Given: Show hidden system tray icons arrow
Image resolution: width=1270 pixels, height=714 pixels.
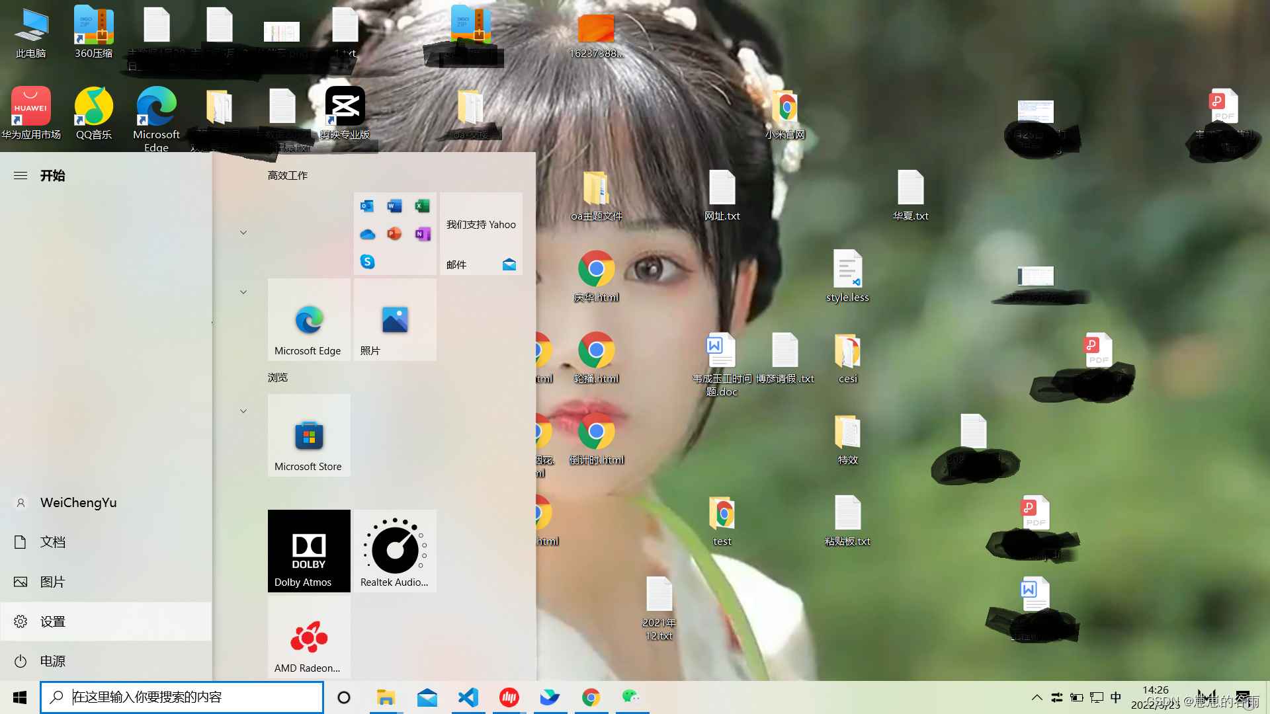Looking at the screenshot, I should click(x=1037, y=697).
